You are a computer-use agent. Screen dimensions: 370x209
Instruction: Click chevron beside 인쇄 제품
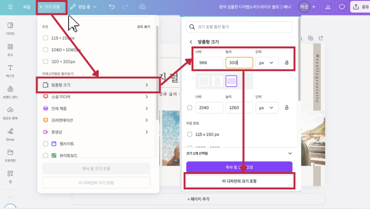tap(147, 108)
